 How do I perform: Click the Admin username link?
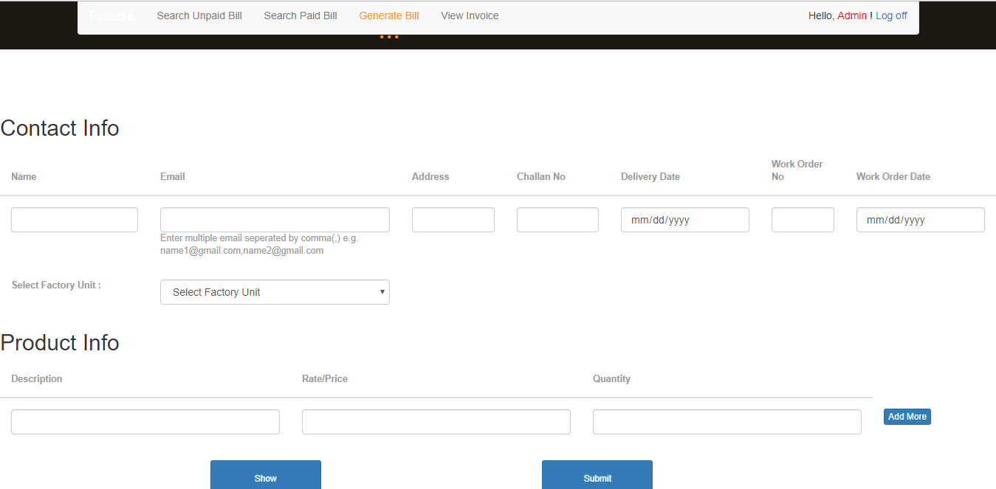[x=852, y=15]
